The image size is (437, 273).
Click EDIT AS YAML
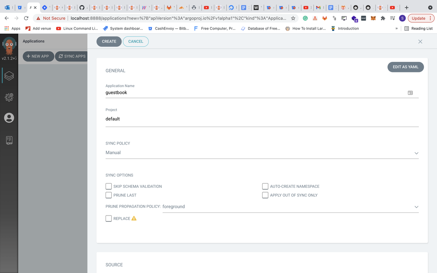pyautogui.click(x=405, y=67)
